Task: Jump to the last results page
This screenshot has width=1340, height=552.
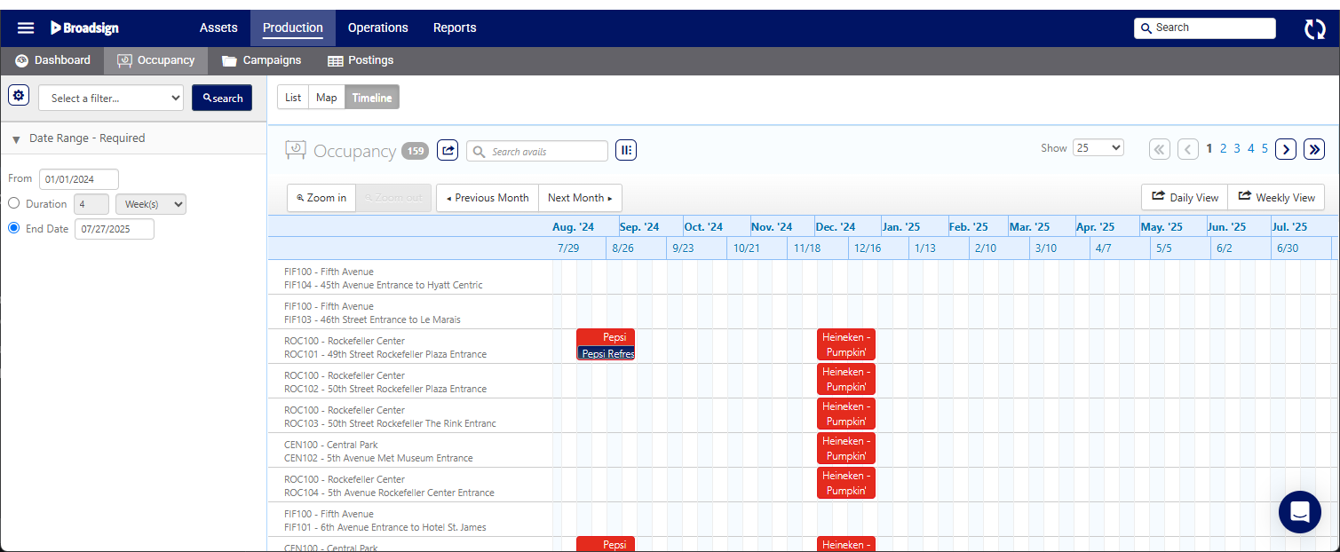Action: [x=1314, y=149]
